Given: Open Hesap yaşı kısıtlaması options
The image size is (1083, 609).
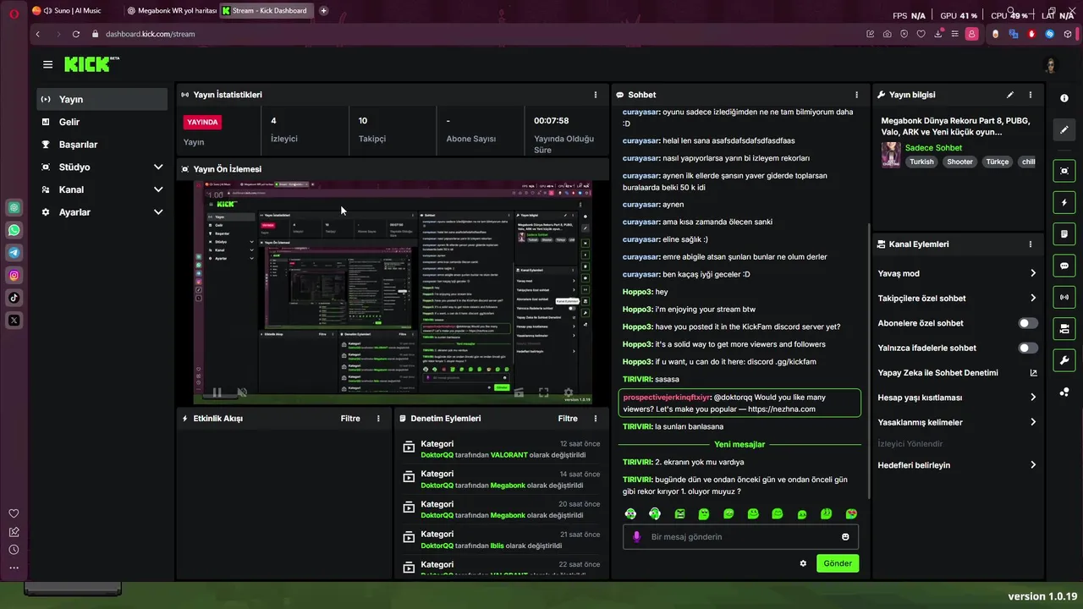Looking at the screenshot, I should click(957, 398).
